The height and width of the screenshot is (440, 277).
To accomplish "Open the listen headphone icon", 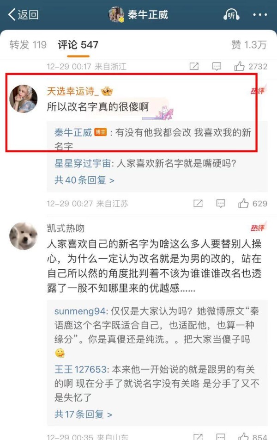I will [231, 14].
